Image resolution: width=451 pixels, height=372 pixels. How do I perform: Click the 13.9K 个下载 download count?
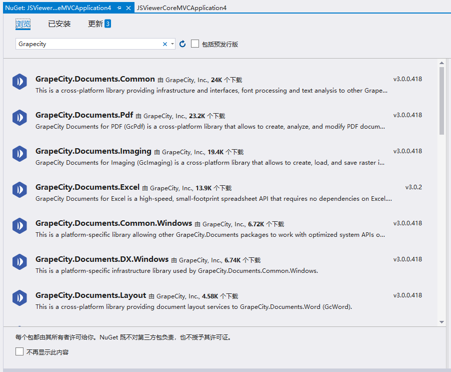[x=213, y=188]
